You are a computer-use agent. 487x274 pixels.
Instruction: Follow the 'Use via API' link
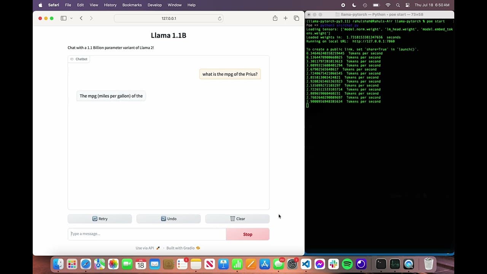pyautogui.click(x=148, y=248)
